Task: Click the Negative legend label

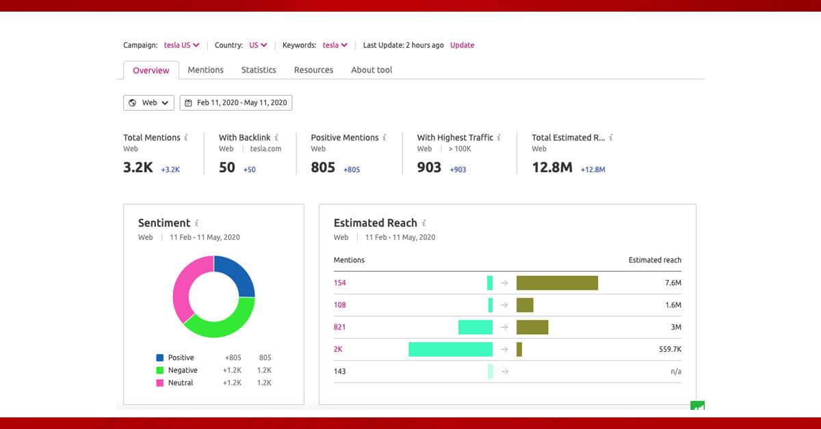Action: click(183, 370)
